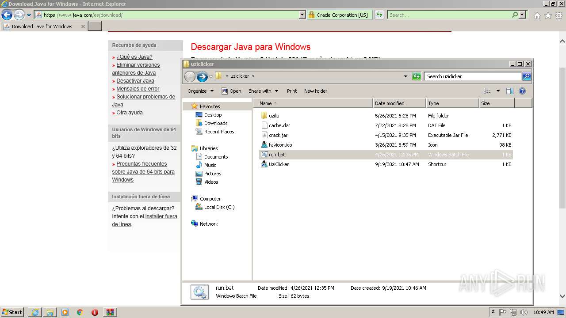The image size is (566, 318).
Task: Open the Windows Explorer taskbar icon
Action: click(50, 312)
